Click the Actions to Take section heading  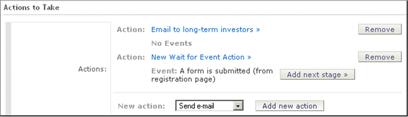31,8
